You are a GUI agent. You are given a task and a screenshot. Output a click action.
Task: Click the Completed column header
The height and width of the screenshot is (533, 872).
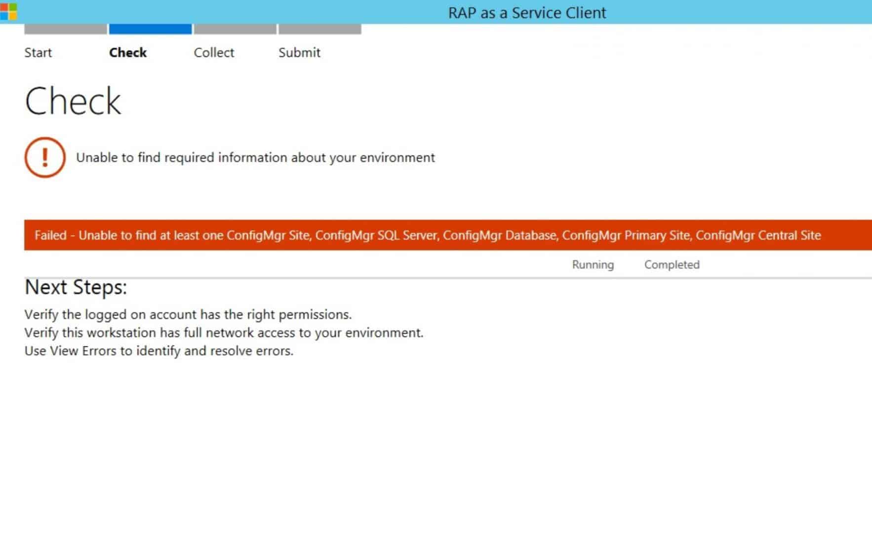point(672,265)
